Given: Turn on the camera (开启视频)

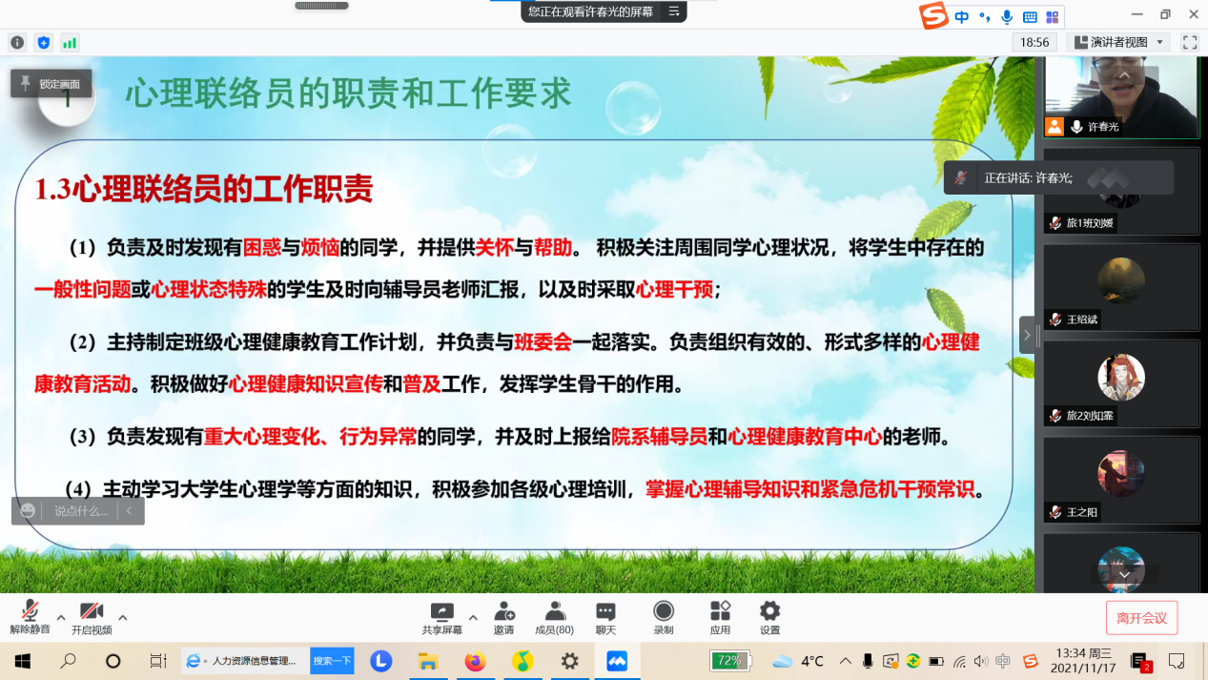Looking at the screenshot, I should [92, 617].
